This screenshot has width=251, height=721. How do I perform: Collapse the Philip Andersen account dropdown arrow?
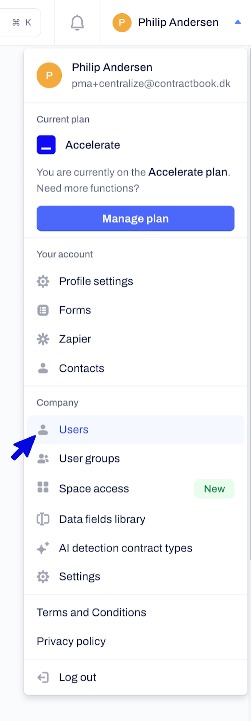[238, 22]
